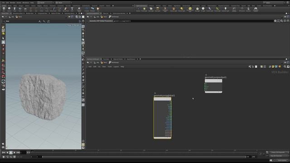This screenshot has width=290, height=163.
Task: Select the Font shelf tool
Action: point(72,9)
